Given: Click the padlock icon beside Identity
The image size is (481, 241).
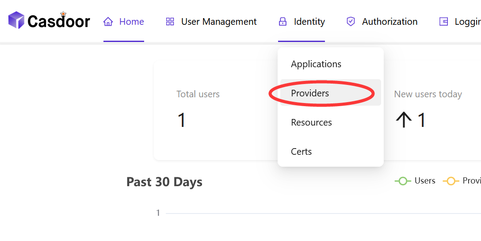Looking at the screenshot, I should pyautogui.click(x=283, y=22).
